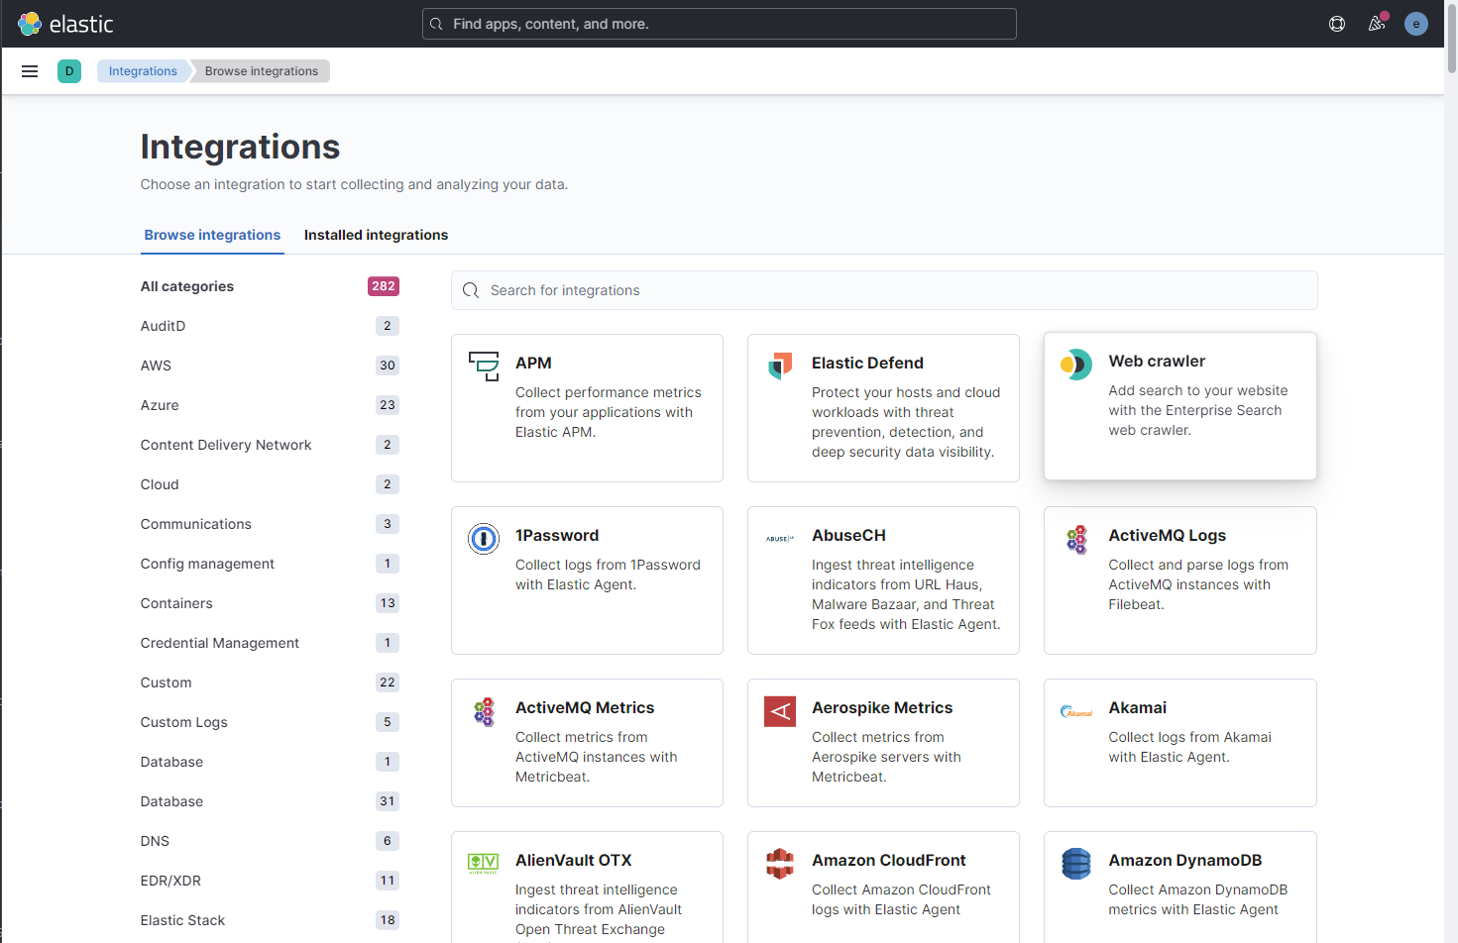
Task: Click the Elastic logo in the header
Action: coord(65,24)
